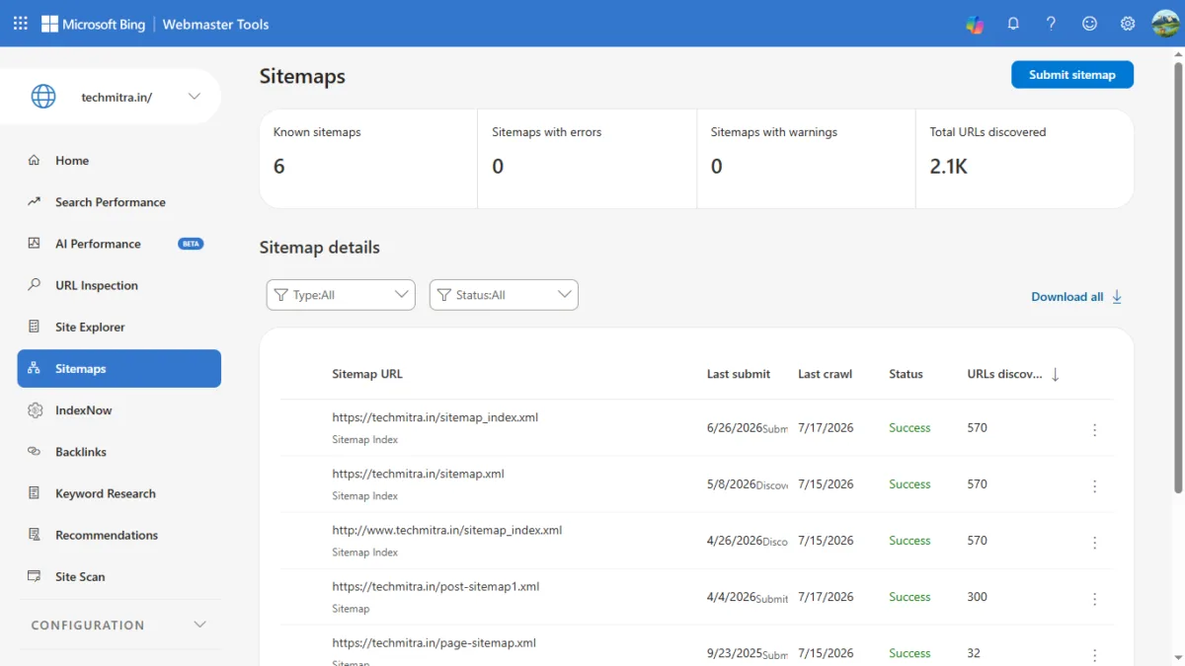Click the Total URLs discovered 2.1K value
The image size is (1185, 666).
[949, 167]
